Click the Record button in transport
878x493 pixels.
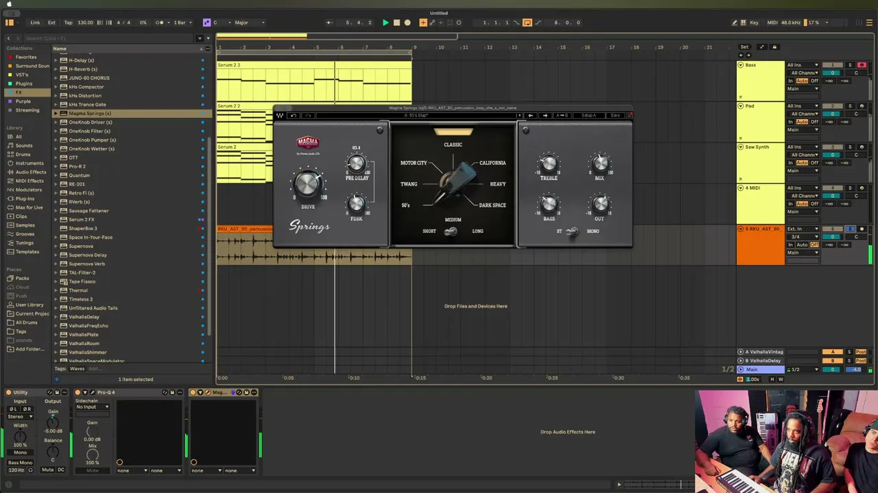click(407, 23)
